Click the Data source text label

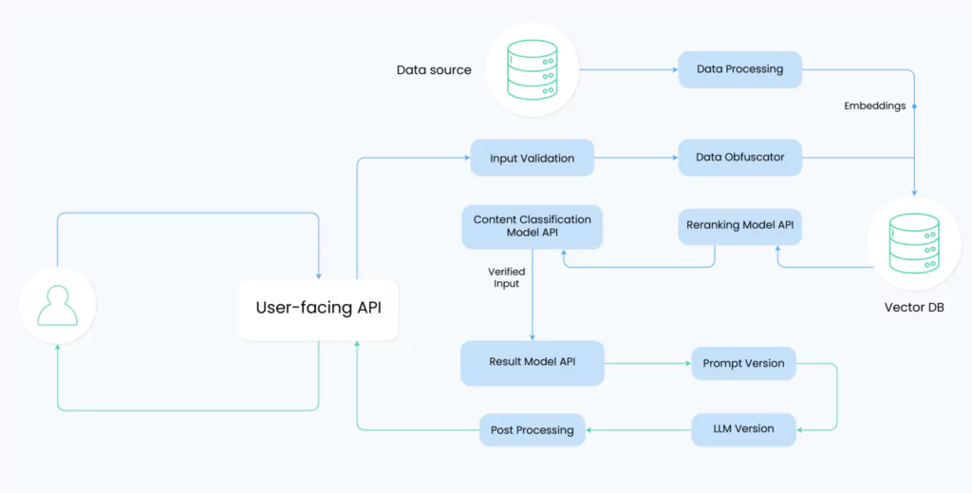click(x=434, y=70)
